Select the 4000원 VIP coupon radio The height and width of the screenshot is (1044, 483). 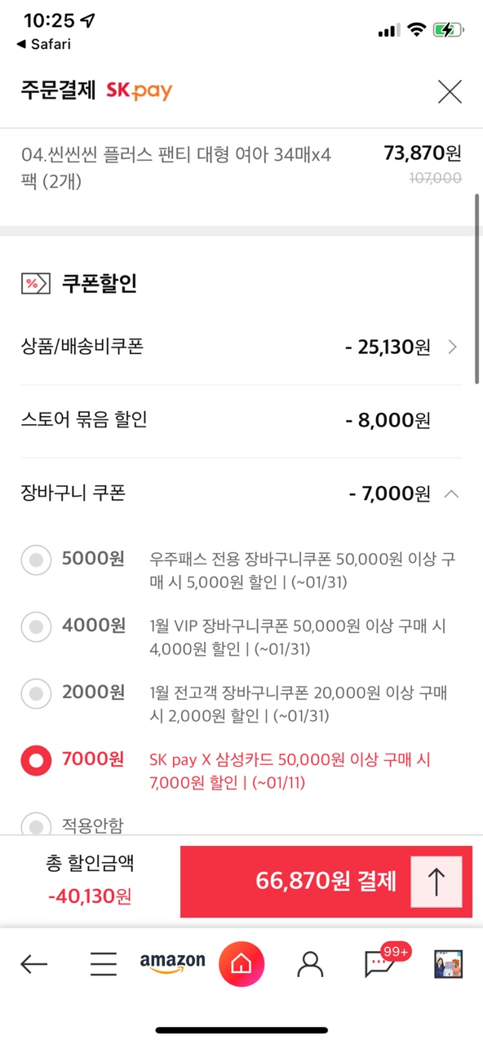pyautogui.click(x=36, y=627)
